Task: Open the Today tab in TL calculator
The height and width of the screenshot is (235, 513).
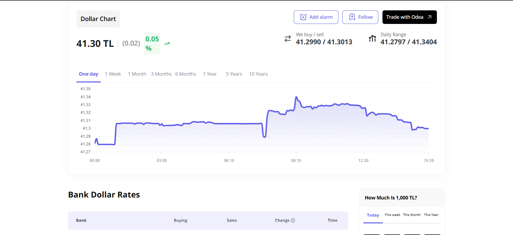Action: [x=373, y=215]
